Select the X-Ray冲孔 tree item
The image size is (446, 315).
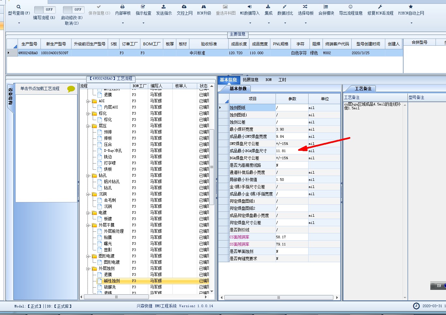point(113,151)
